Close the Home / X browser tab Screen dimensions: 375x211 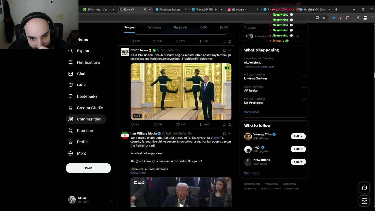click(150, 9)
